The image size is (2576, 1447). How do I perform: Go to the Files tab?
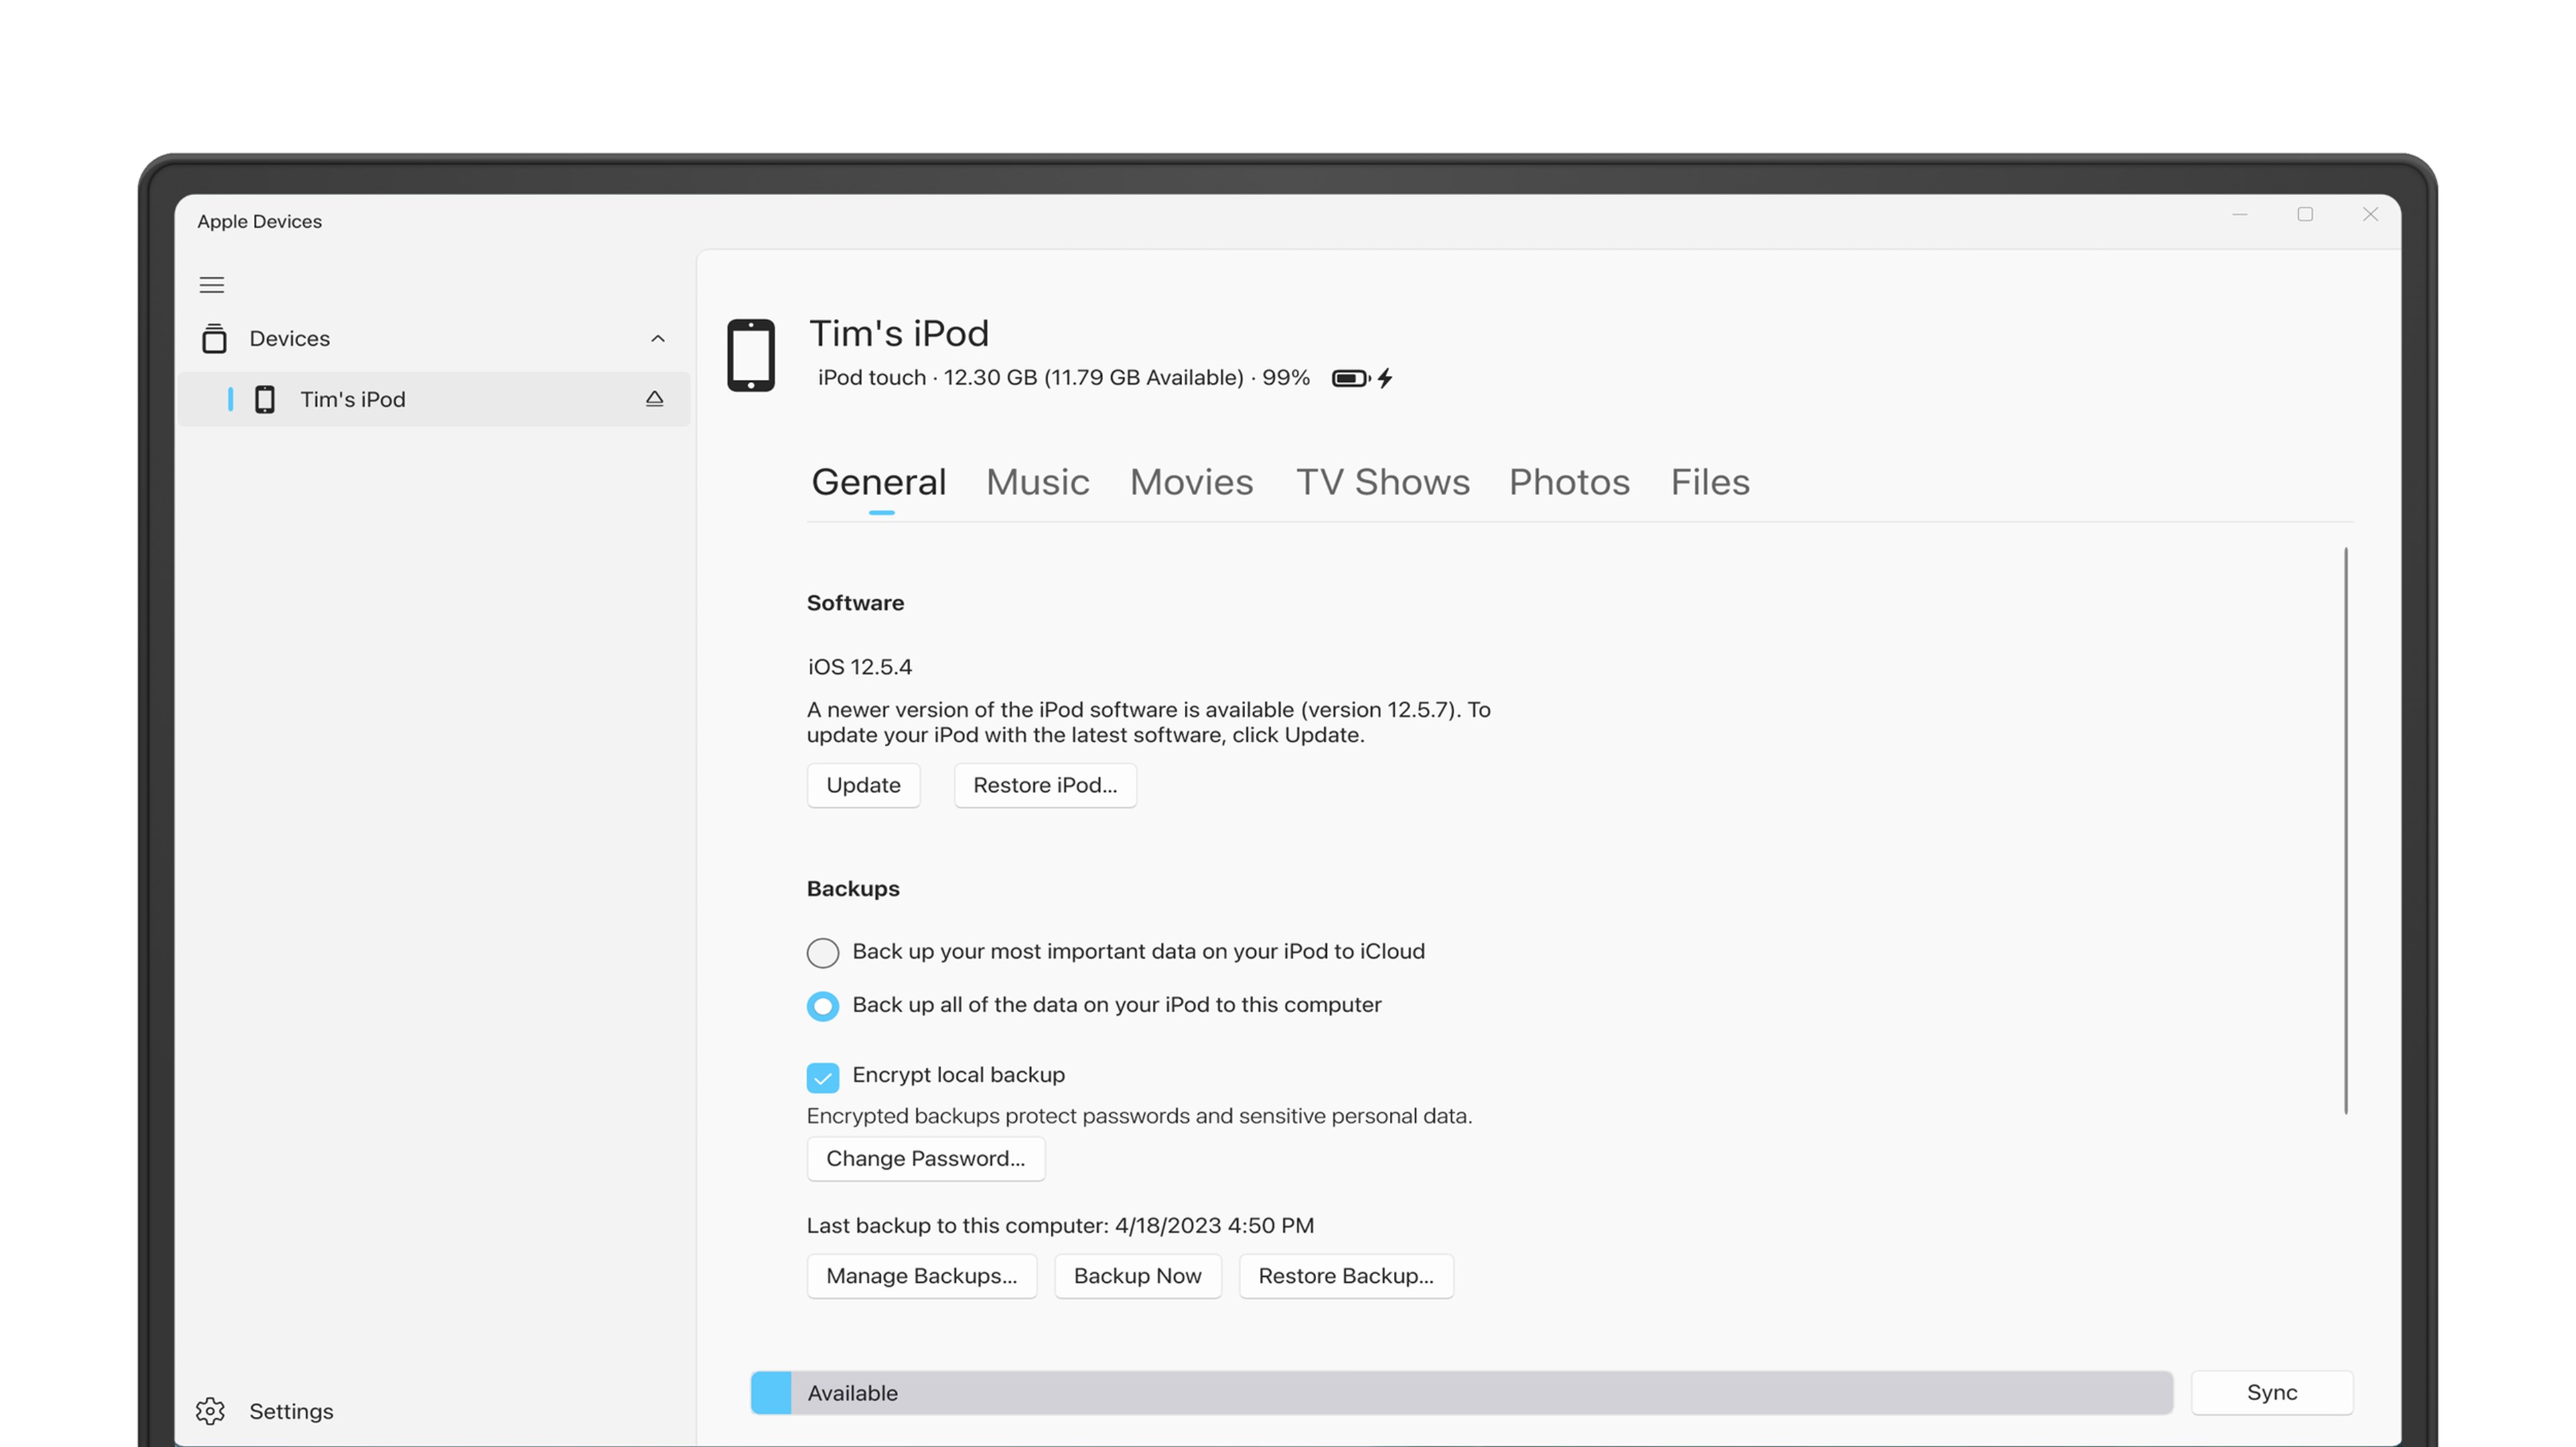1709,482
